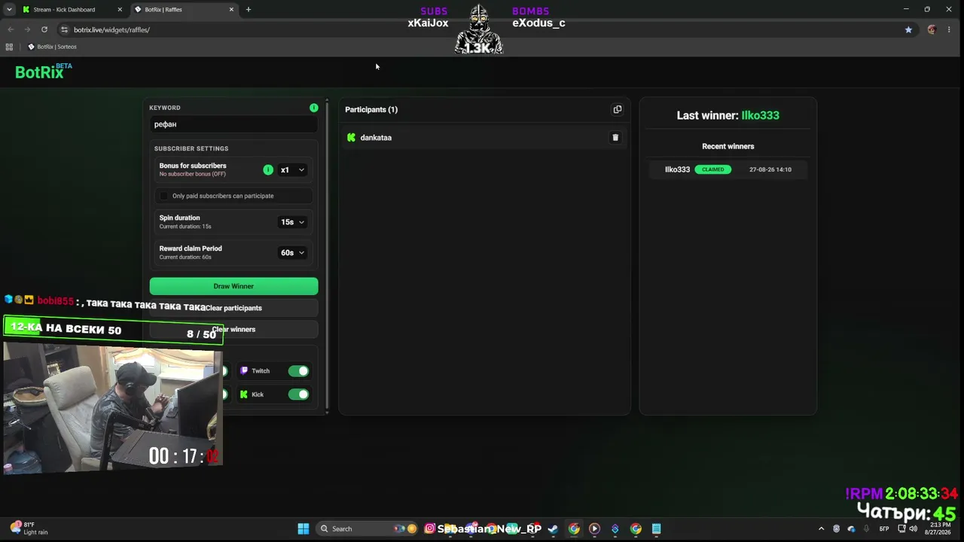
Task: Open the blue notepad taskbar app
Action: pos(656,528)
